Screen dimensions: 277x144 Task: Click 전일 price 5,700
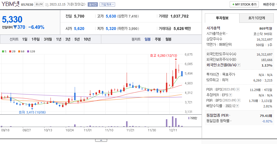click(x=79, y=16)
